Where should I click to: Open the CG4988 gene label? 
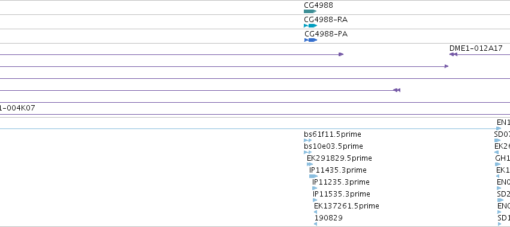tap(318, 5)
